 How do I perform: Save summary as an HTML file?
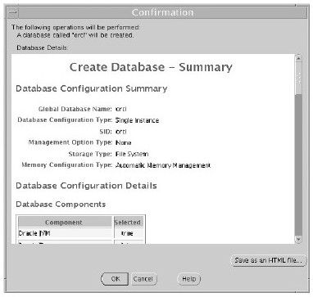point(268,260)
